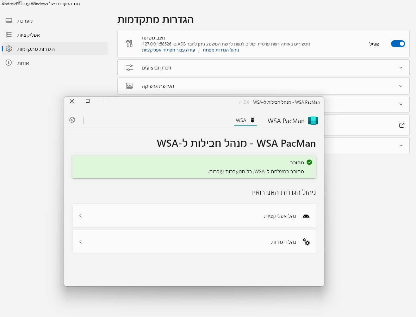
Task: Click the Android head icon in PacMan
Action: tap(306, 215)
